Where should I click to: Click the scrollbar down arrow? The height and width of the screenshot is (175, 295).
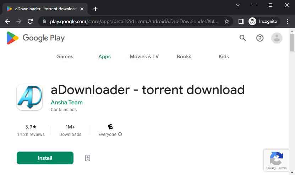point(292,172)
